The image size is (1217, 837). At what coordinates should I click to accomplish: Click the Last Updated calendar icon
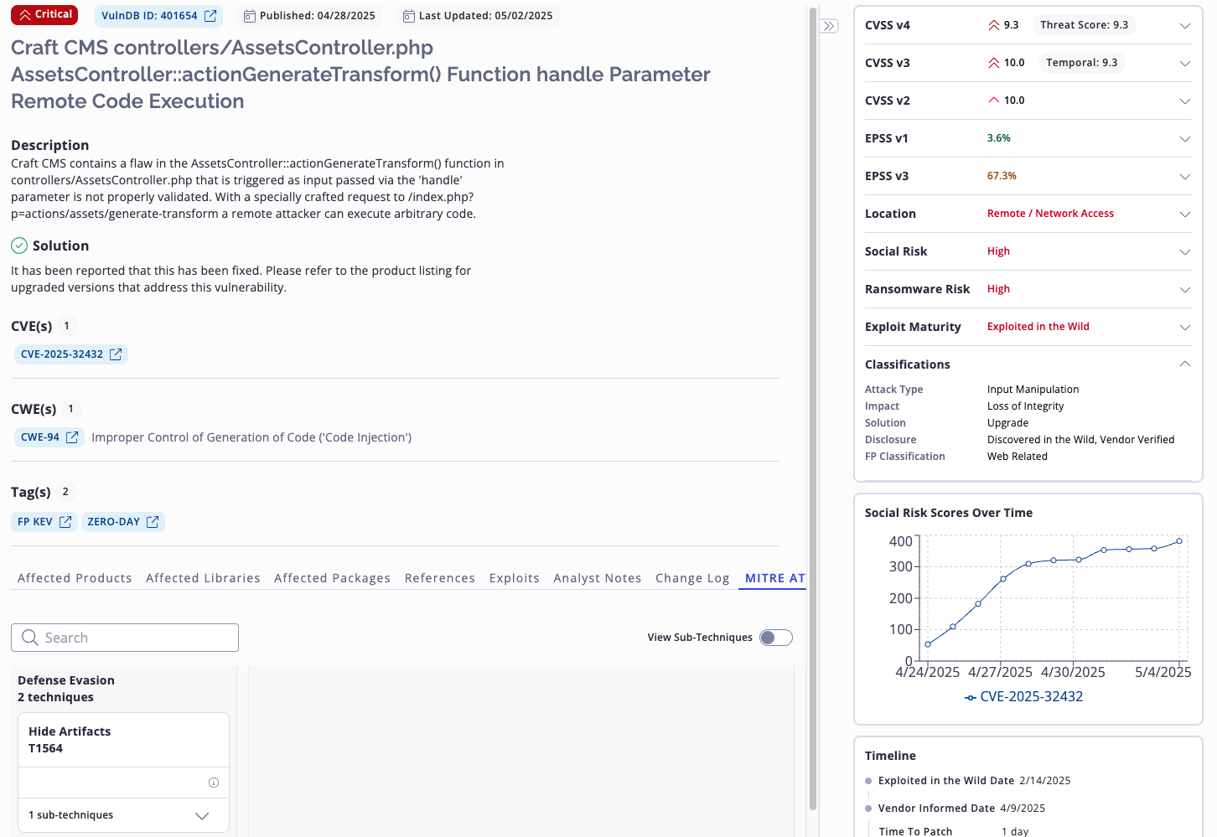409,16
